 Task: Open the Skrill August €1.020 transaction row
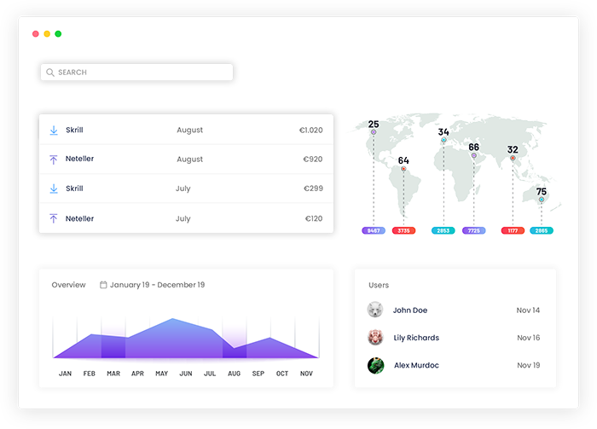click(186, 130)
